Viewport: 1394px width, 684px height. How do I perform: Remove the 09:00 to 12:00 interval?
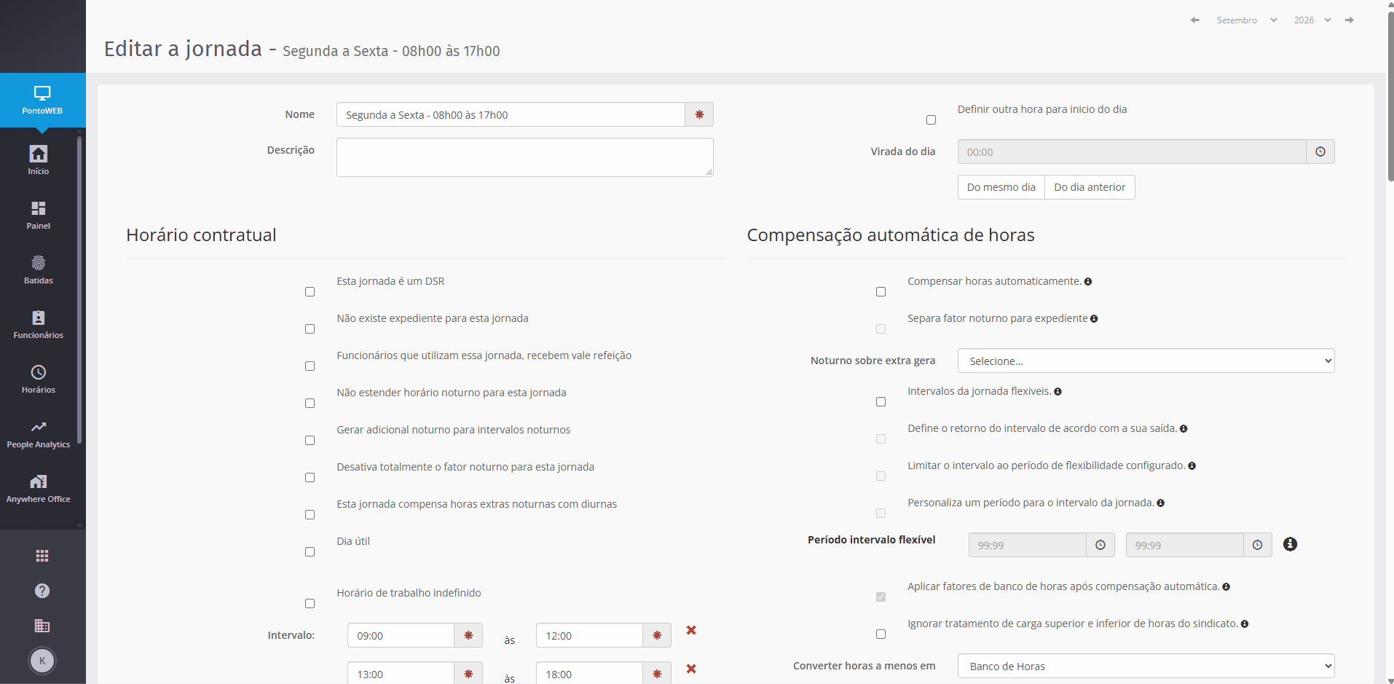point(691,630)
